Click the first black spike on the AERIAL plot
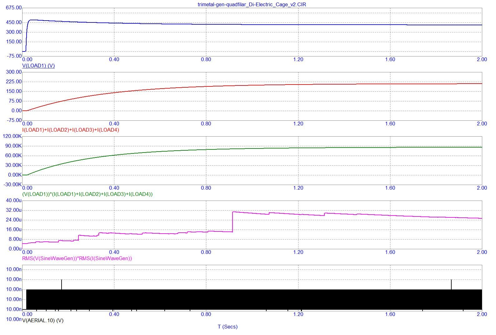 pos(62,284)
